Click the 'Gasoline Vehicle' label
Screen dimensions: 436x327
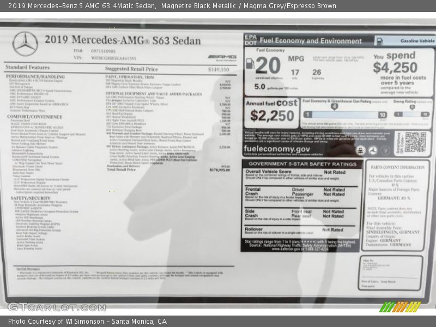tap(417, 41)
